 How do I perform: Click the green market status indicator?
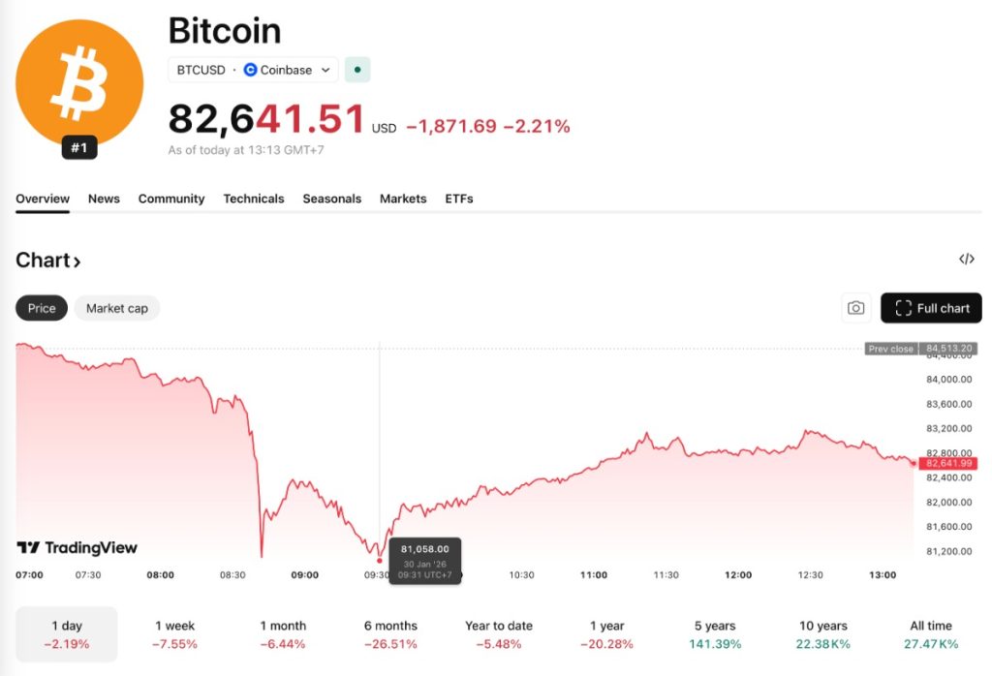click(357, 70)
